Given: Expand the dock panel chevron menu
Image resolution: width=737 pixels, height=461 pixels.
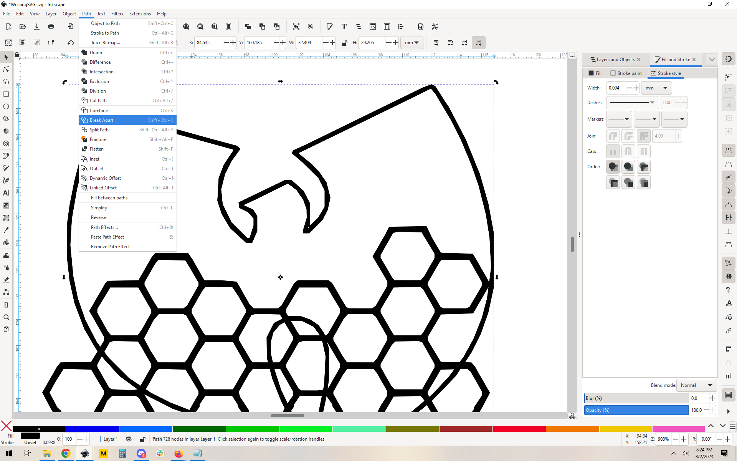Looking at the screenshot, I should (712, 60).
